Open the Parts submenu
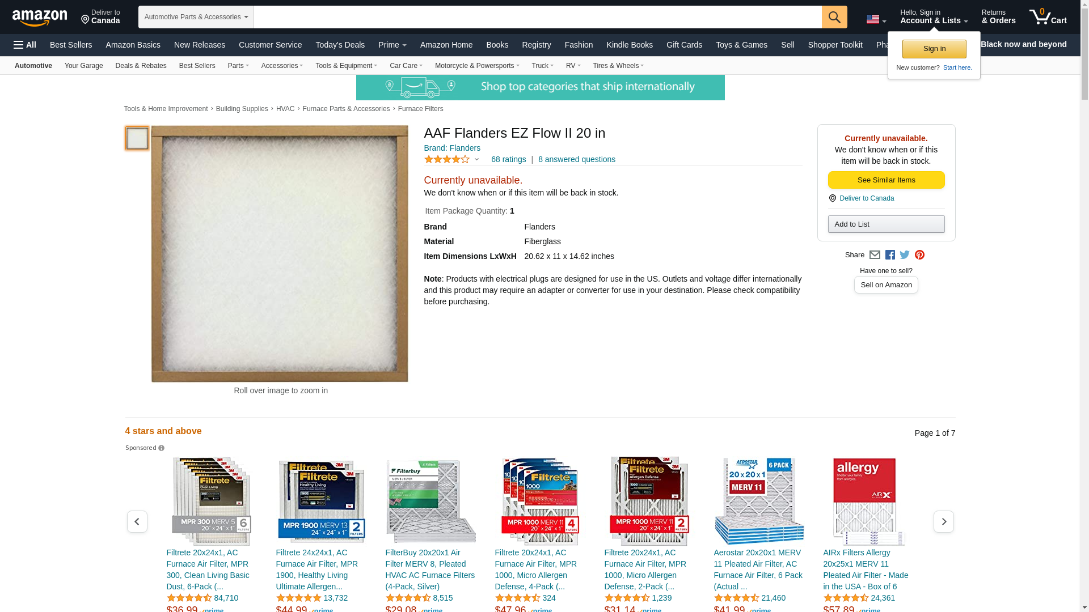This screenshot has height=612, width=1089. tap(238, 66)
